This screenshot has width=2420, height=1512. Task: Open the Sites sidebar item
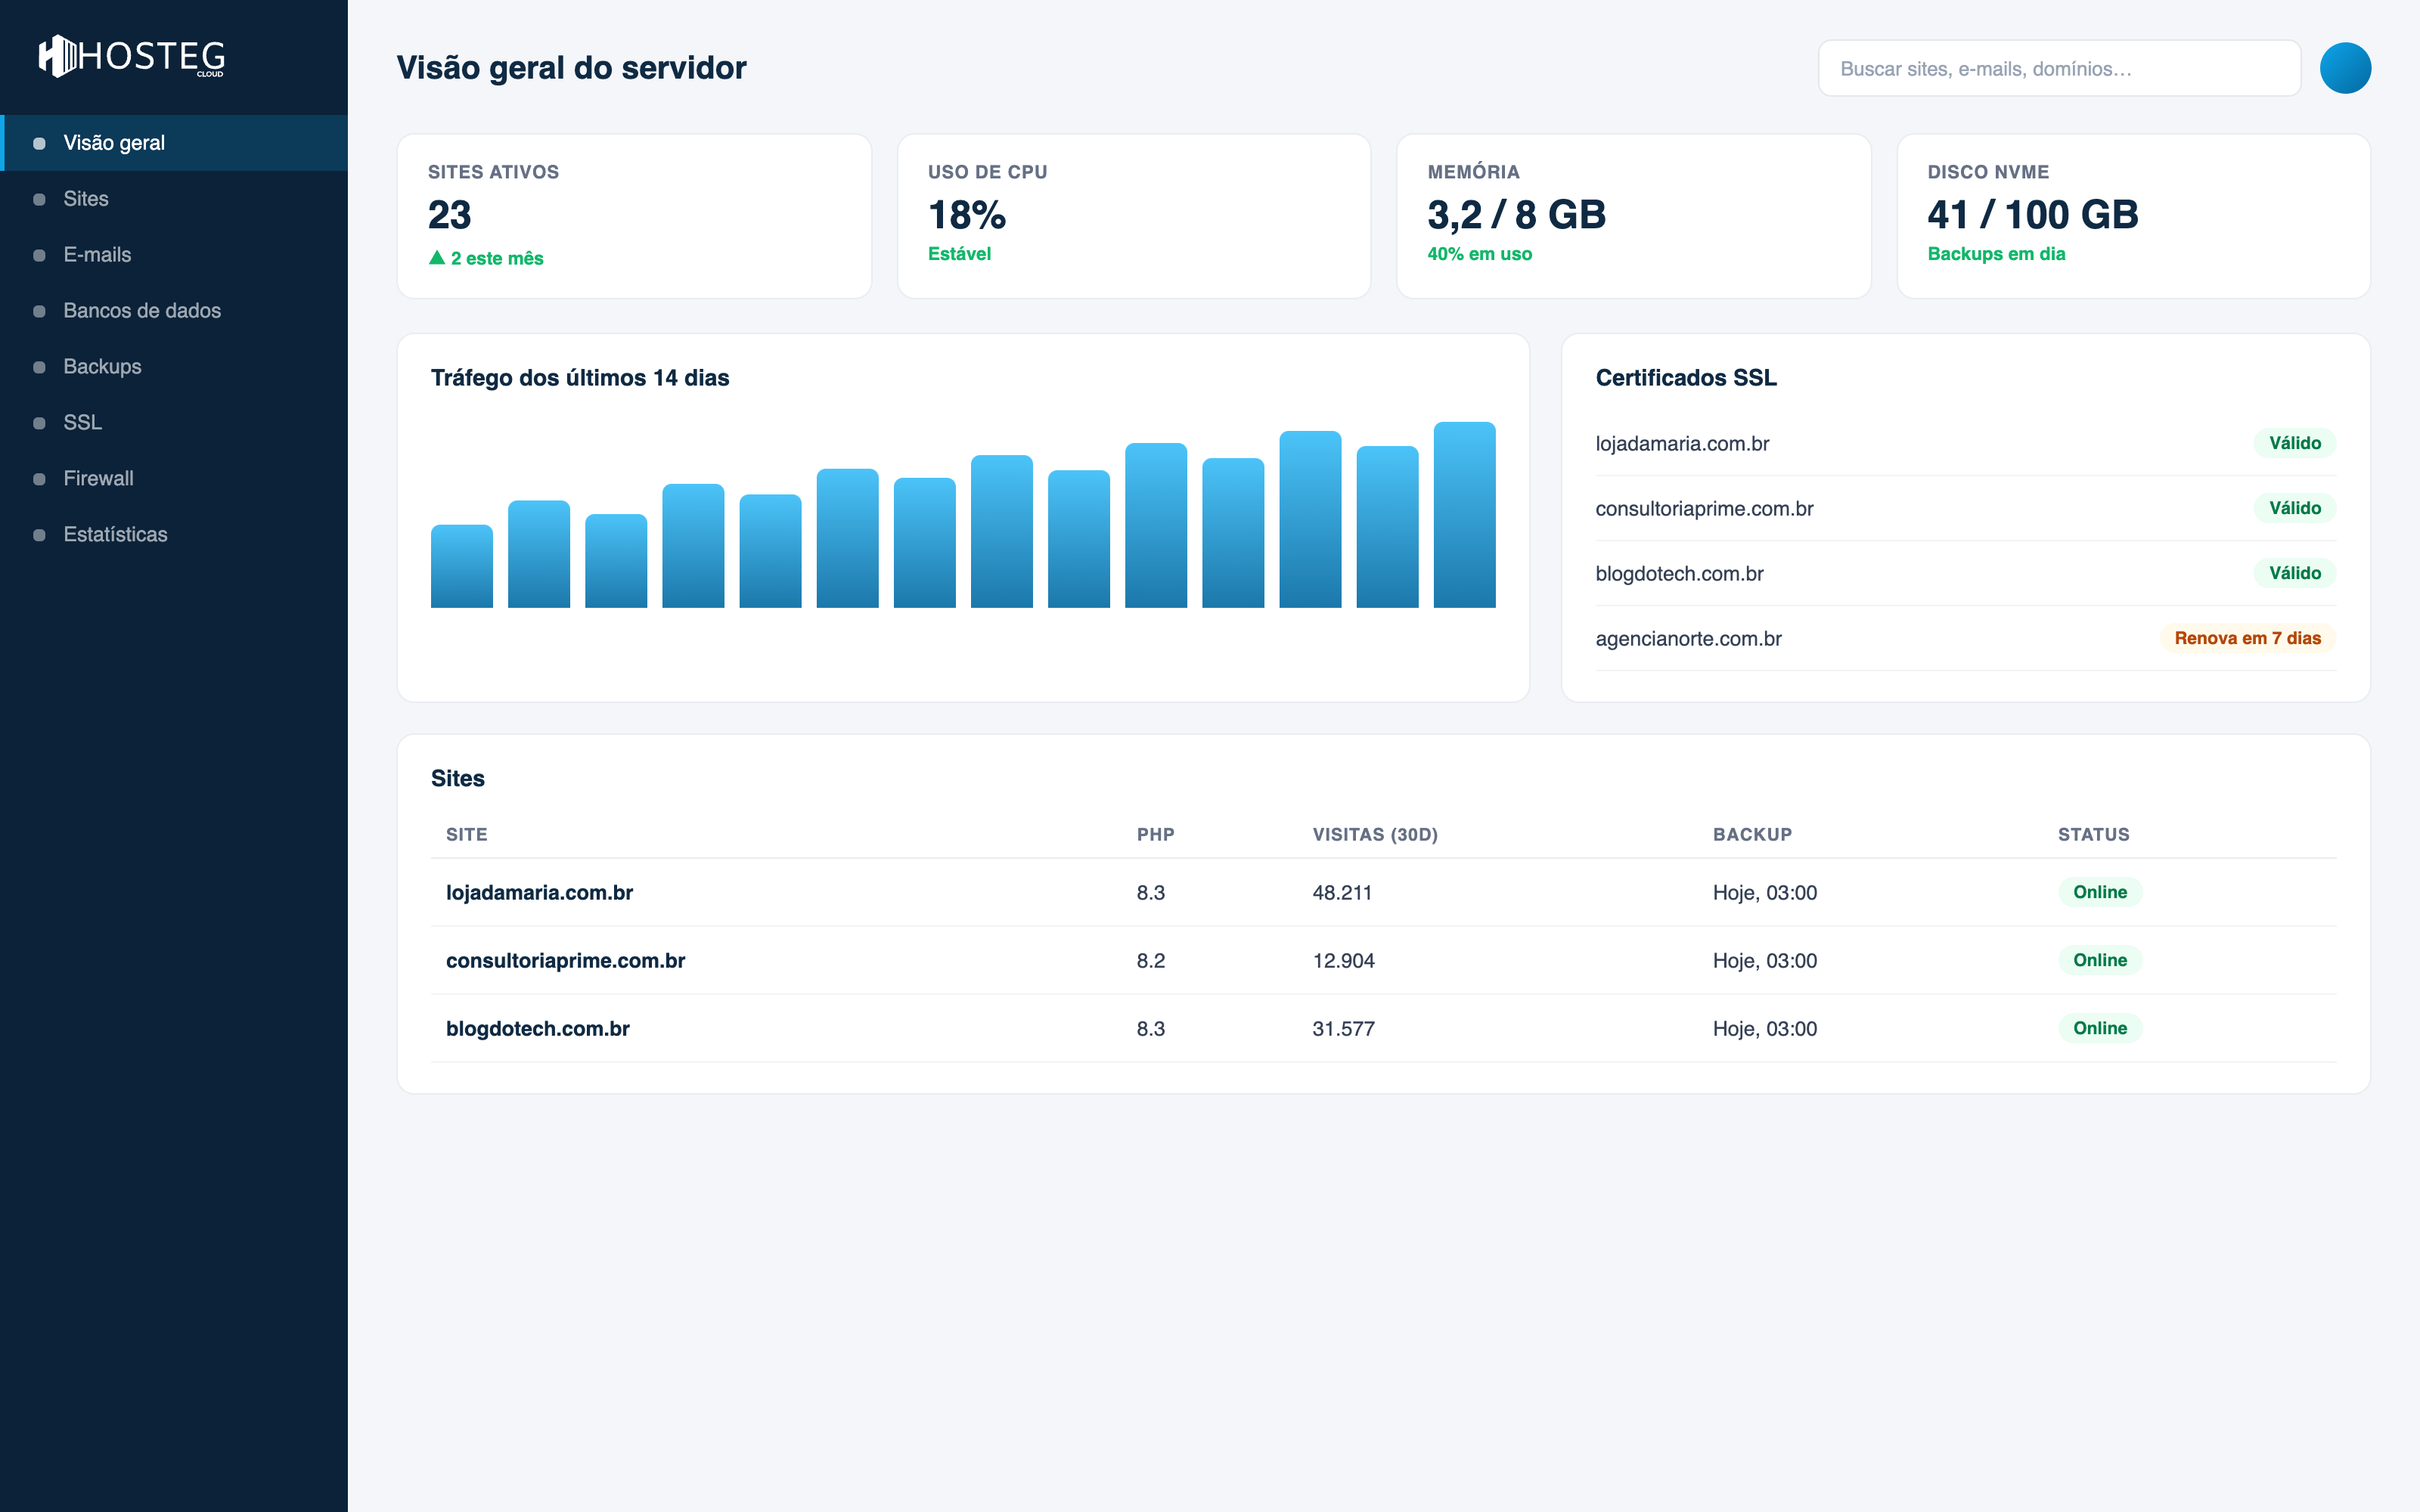click(x=174, y=199)
